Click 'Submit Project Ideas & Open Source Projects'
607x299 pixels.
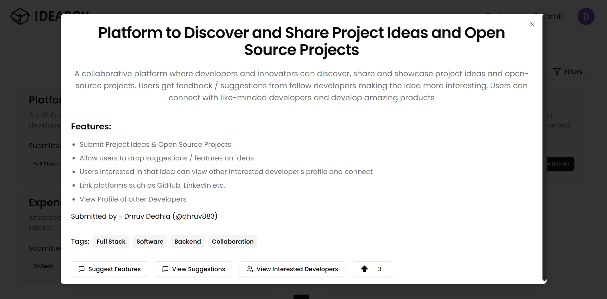(155, 145)
